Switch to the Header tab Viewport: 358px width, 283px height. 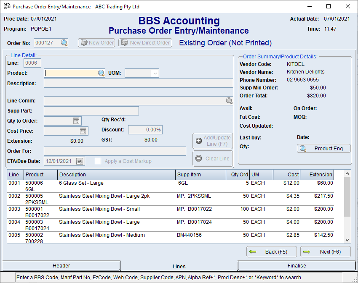pos(61,266)
